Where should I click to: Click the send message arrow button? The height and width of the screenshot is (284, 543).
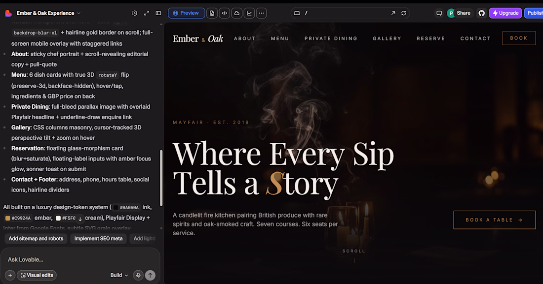pyautogui.click(x=150, y=275)
